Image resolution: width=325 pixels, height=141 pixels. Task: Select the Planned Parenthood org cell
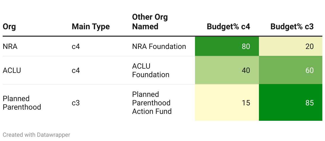[x=22, y=103]
